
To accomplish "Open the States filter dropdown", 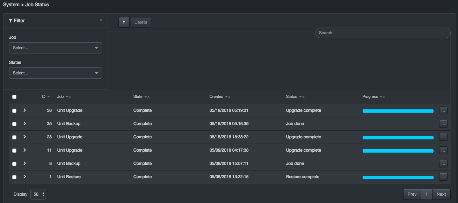I will coord(56,73).
